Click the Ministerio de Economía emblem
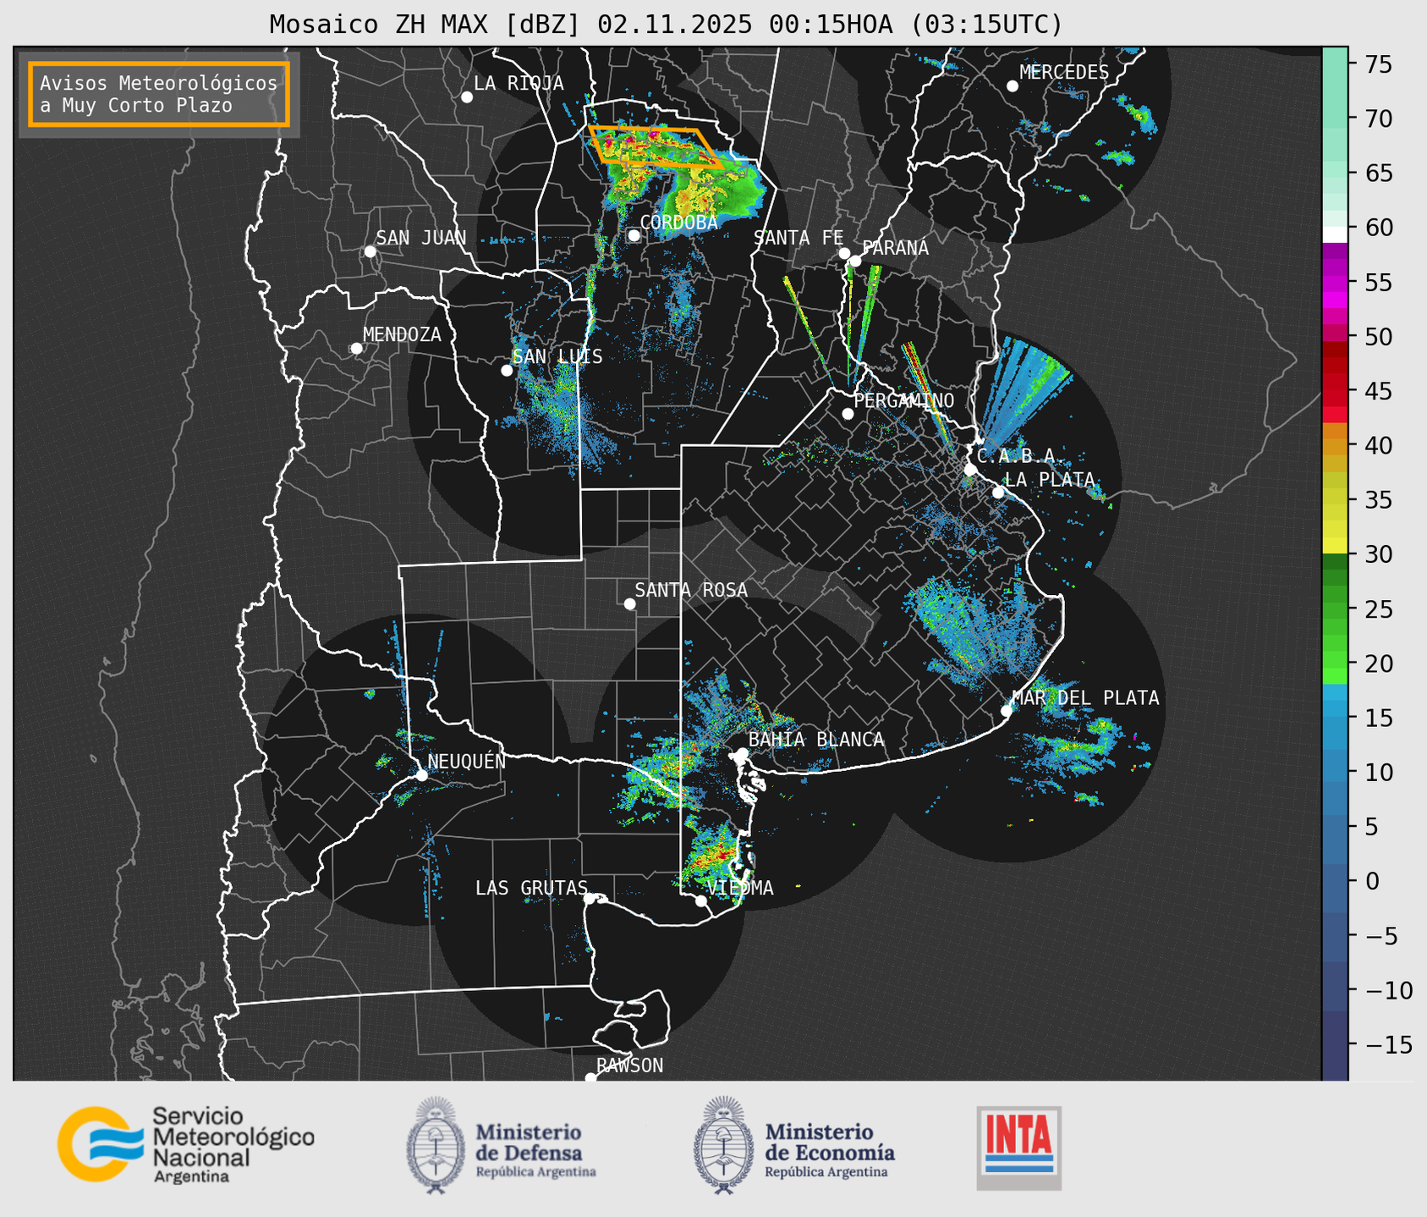 [723, 1144]
